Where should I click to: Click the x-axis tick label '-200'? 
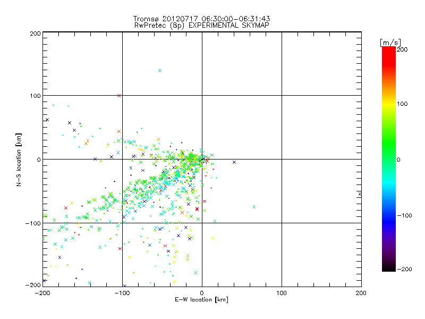tap(43, 293)
